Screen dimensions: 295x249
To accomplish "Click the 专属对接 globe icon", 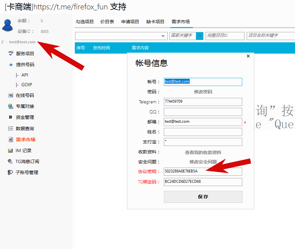I will (x=11, y=106).
